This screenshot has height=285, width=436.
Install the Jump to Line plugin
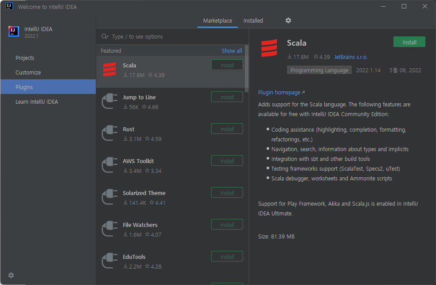click(227, 97)
